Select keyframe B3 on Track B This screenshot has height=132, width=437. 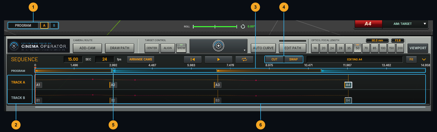pos(218,100)
